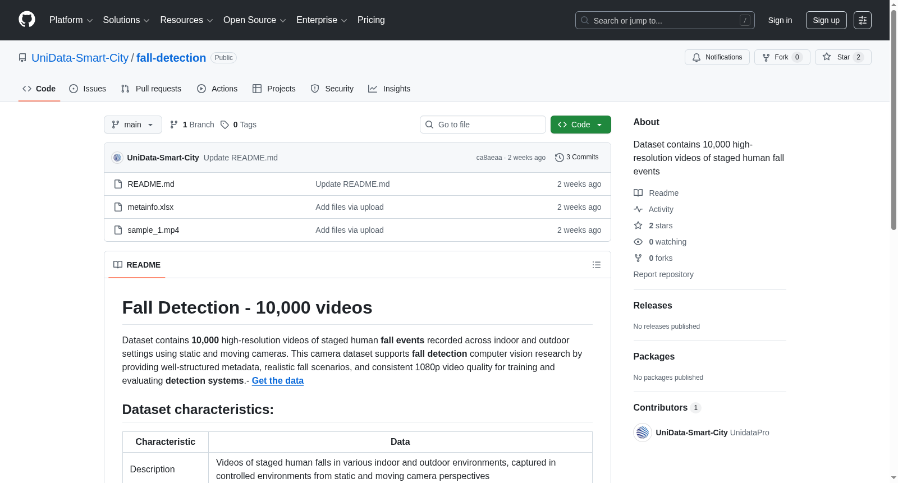Click the repository icon before the owner name
The image size is (898, 483).
pos(22,58)
